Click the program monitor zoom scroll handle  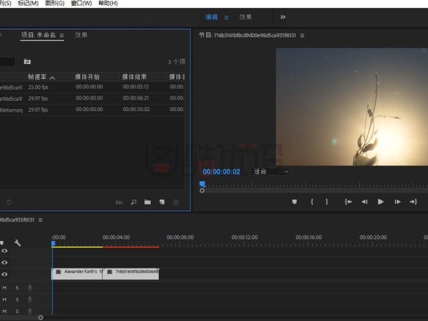tap(201, 190)
